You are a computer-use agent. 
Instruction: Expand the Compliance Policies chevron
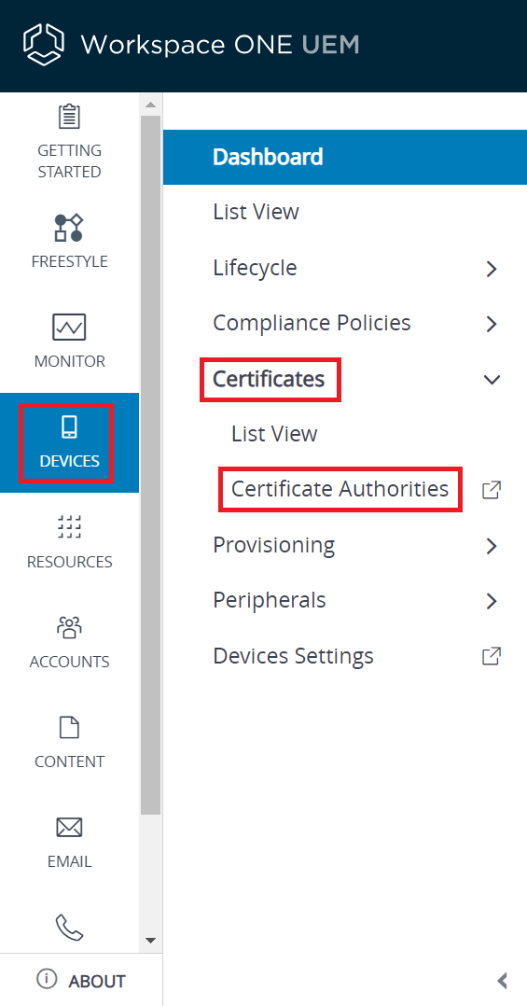tap(492, 323)
